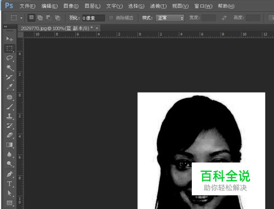Choose Subtract from selection mode
This screenshot has width=274, height=209.
[49, 18]
